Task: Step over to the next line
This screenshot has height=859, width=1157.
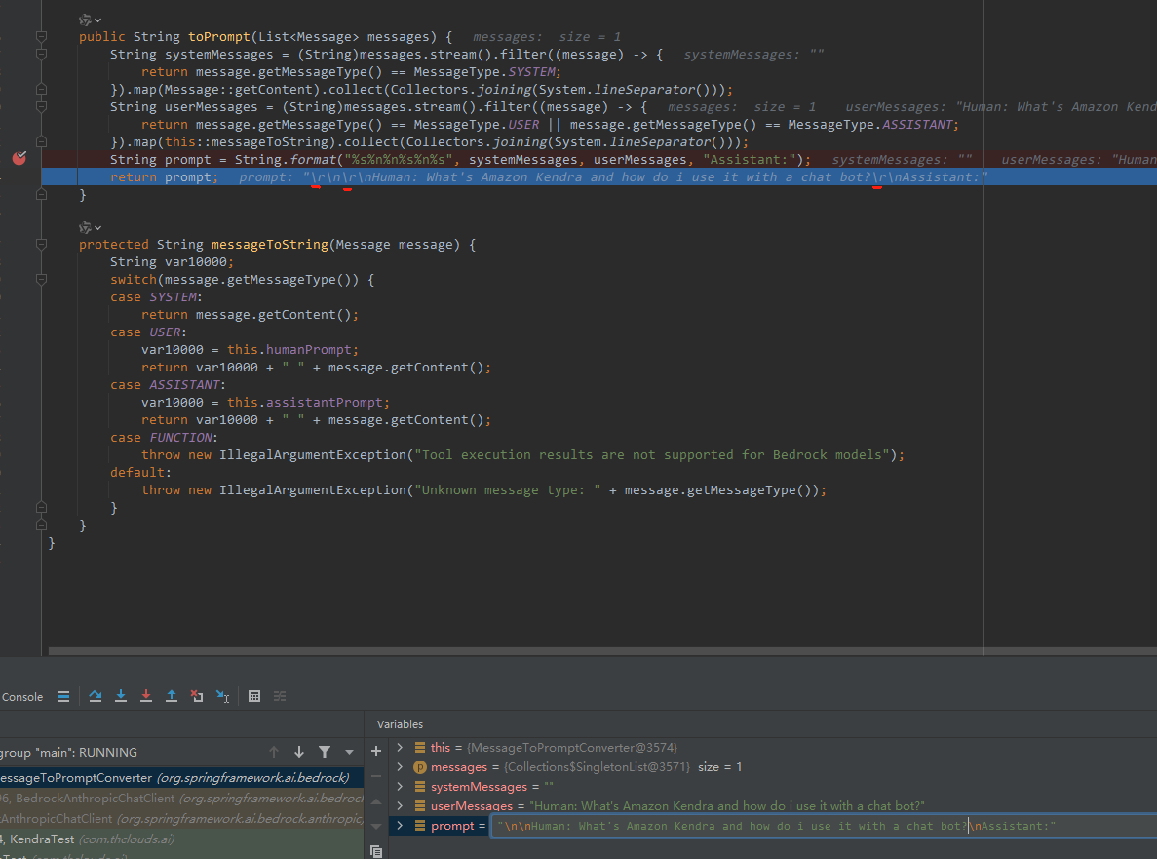Action: point(96,696)
